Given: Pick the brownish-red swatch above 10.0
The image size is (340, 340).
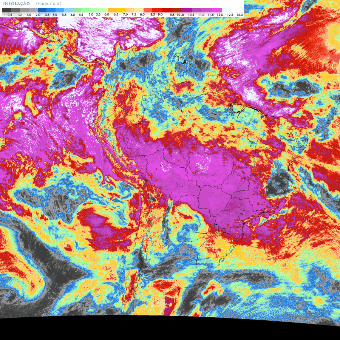Looking at the screenshot, I should pyautogui.click(x=177, y=10).
